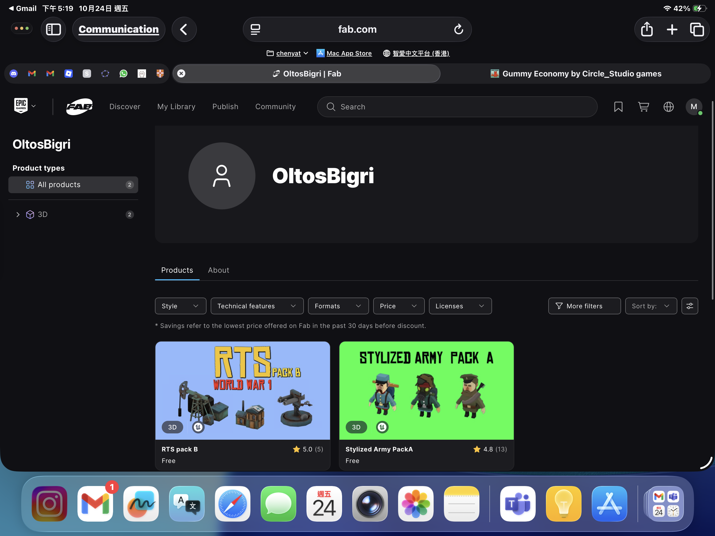Click the bookmark saved items icon
Screen dimensions: 715x536
pos(618,107)
